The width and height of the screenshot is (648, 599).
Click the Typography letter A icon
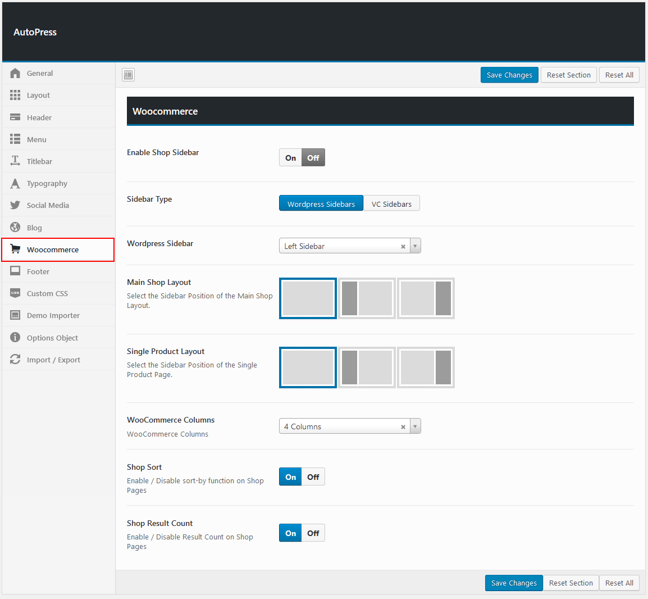(15, 183)
